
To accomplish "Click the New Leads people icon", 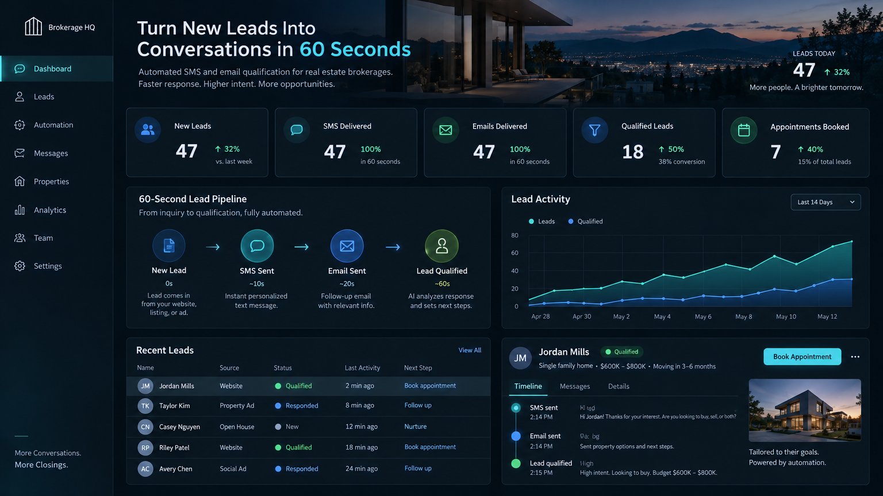I will pos(148,130).
